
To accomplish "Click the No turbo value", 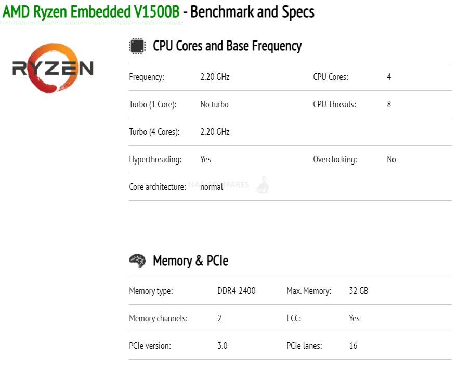I will [x=214, y=104].
